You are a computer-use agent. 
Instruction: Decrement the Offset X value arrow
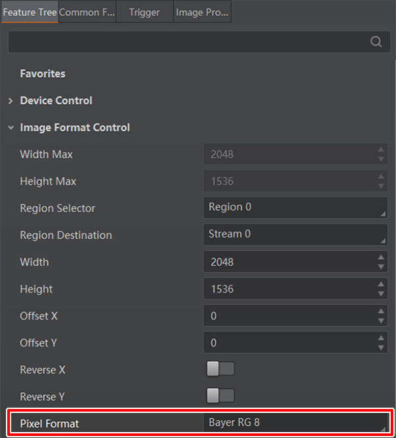tap(381, 321)
